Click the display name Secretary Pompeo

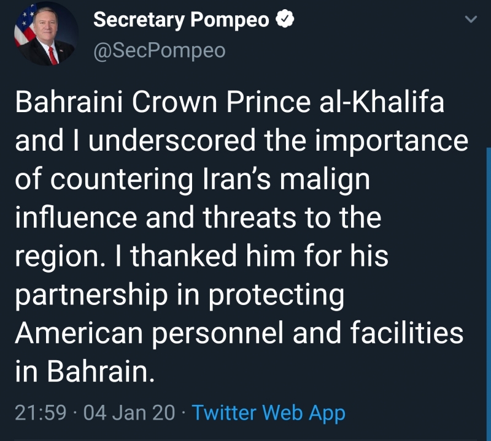(181, 20)
